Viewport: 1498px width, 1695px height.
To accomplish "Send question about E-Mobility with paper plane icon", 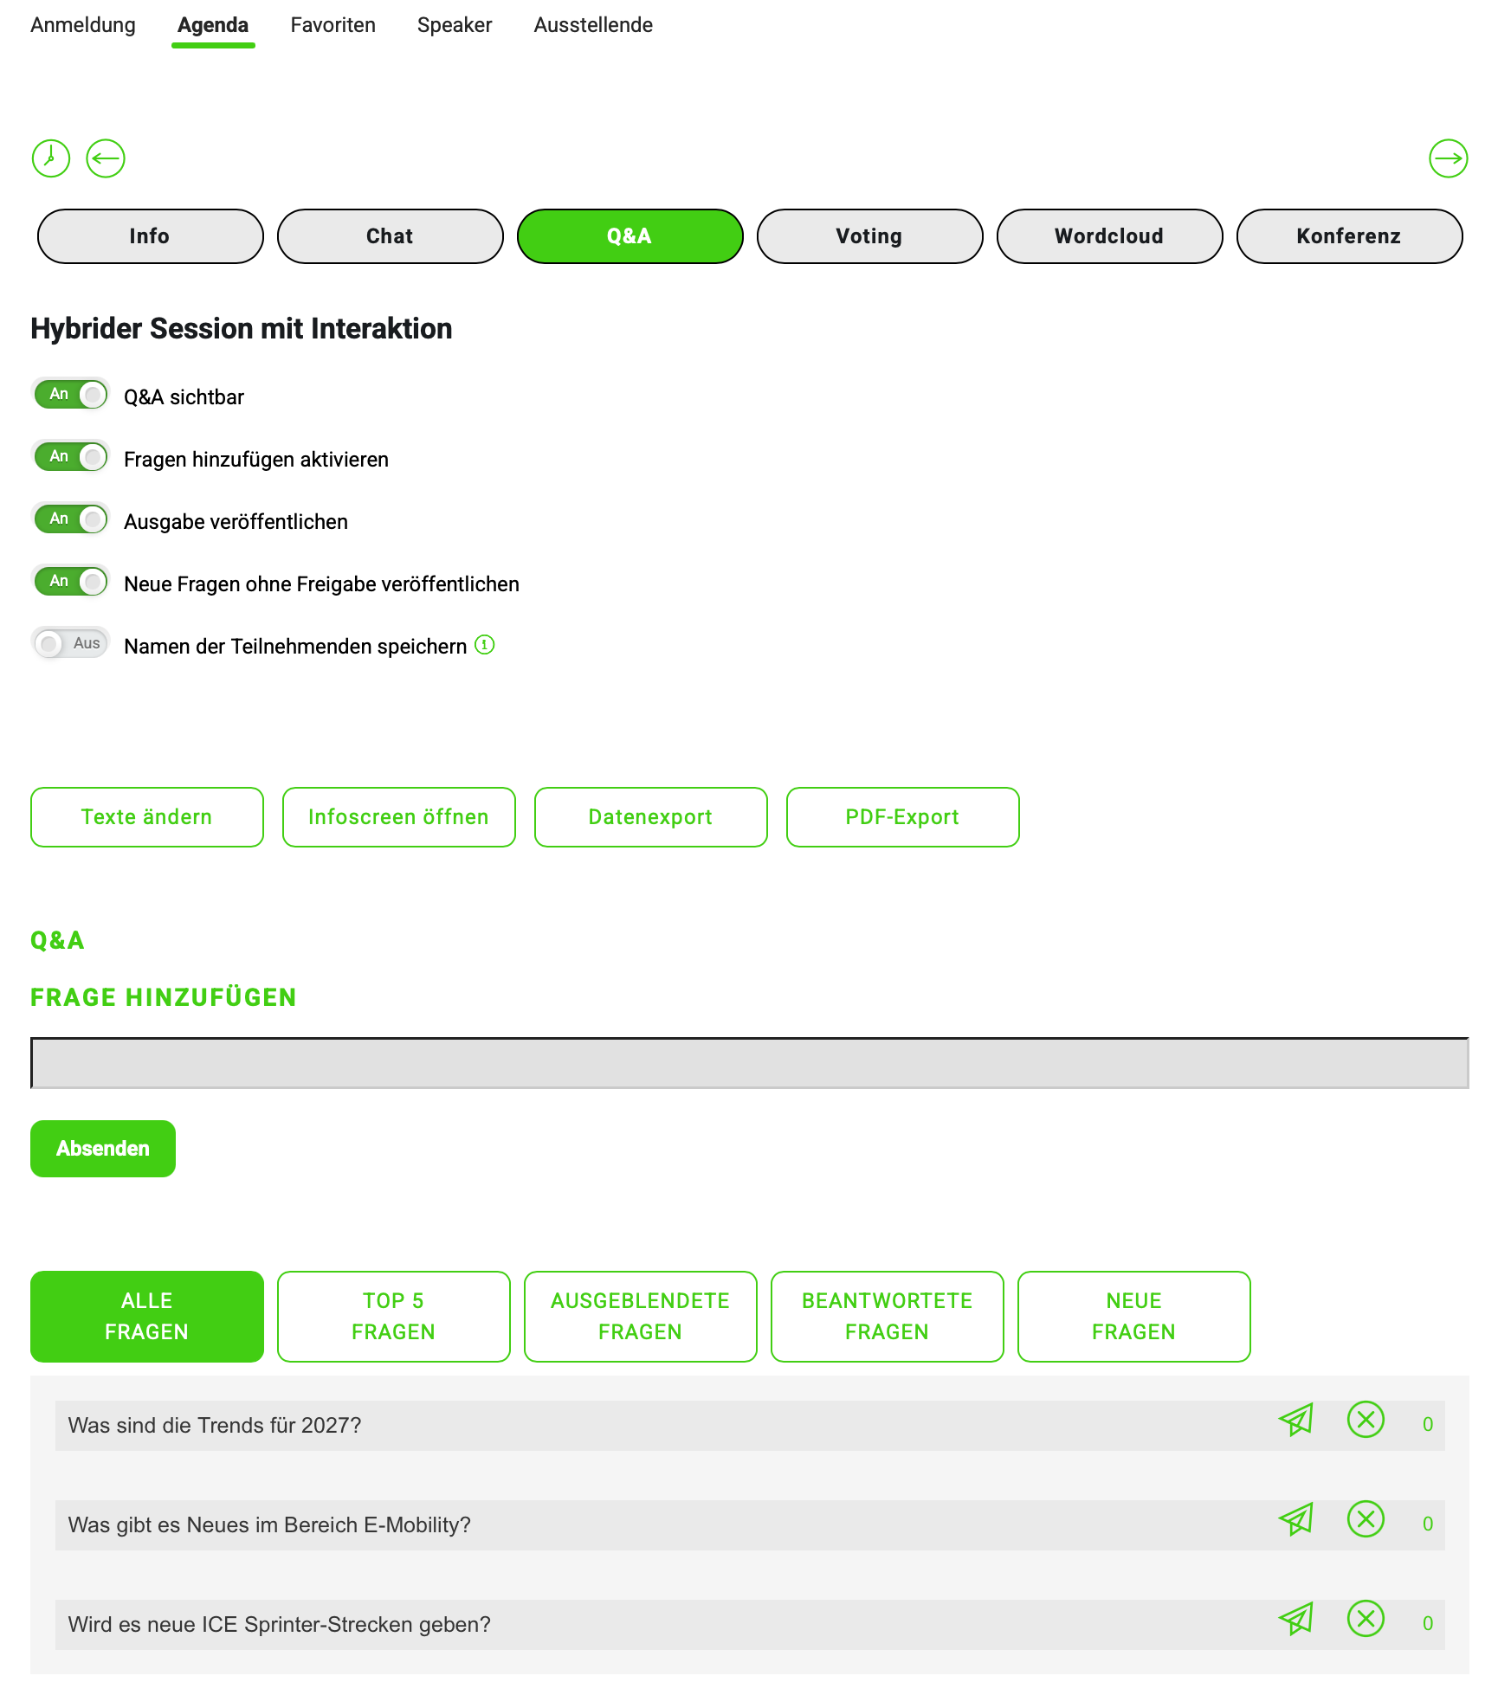I will pos(1296,1519).
